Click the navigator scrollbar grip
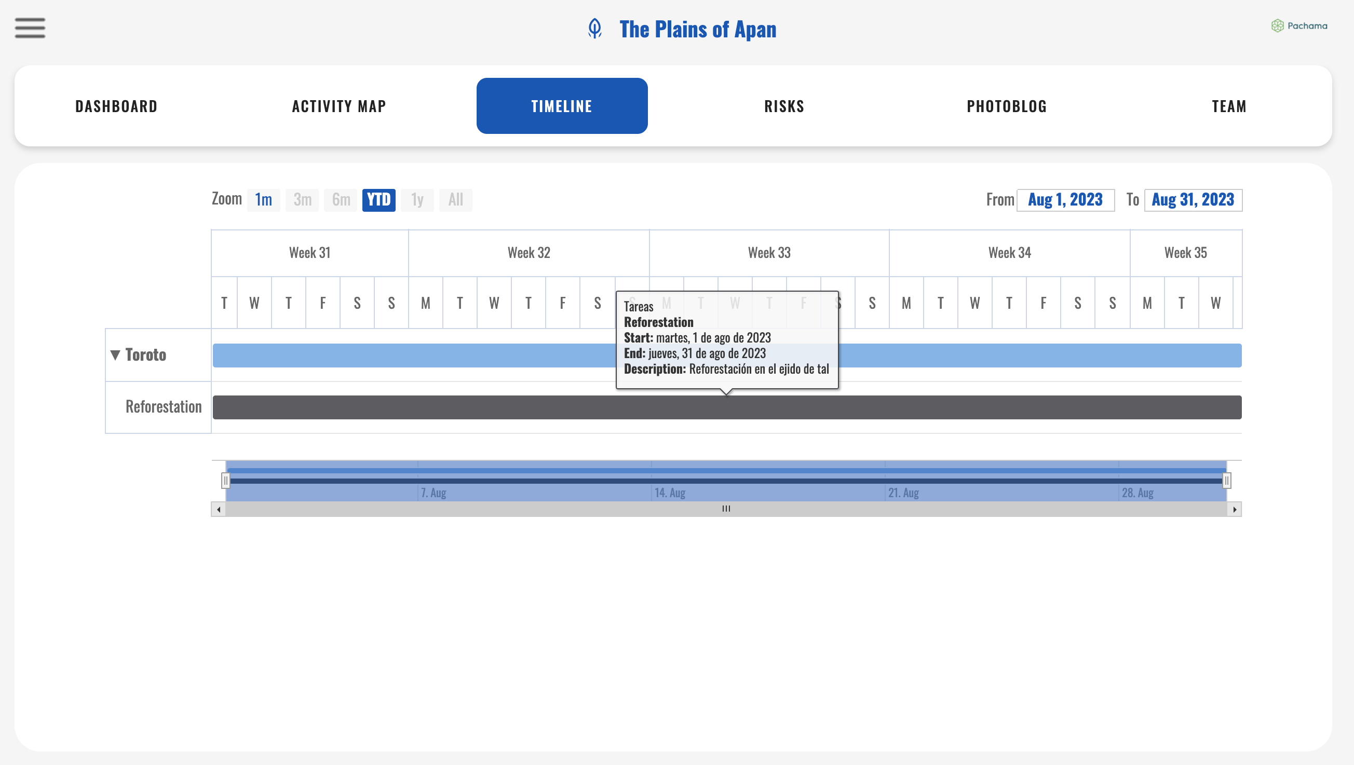The width and height of the screenshot is (1354, 765). [726, 509]
